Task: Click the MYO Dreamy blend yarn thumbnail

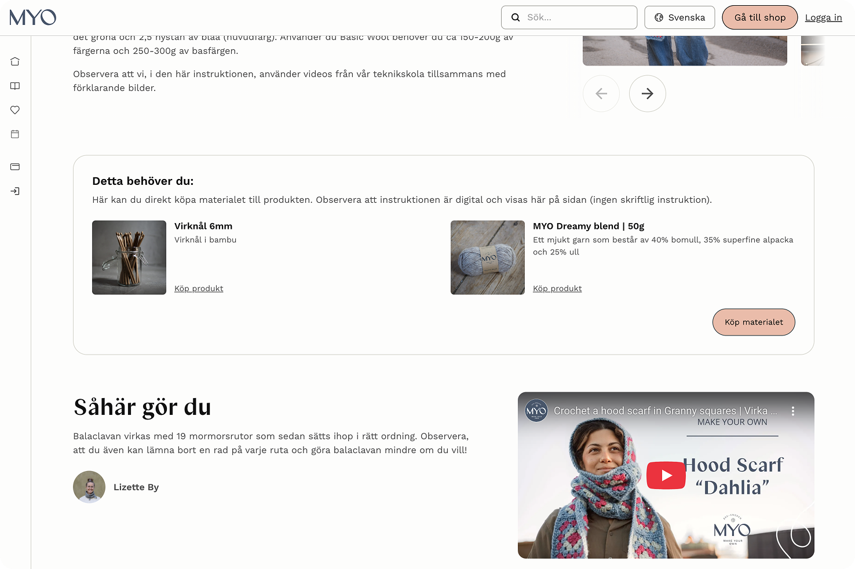Action: (487, 257)
